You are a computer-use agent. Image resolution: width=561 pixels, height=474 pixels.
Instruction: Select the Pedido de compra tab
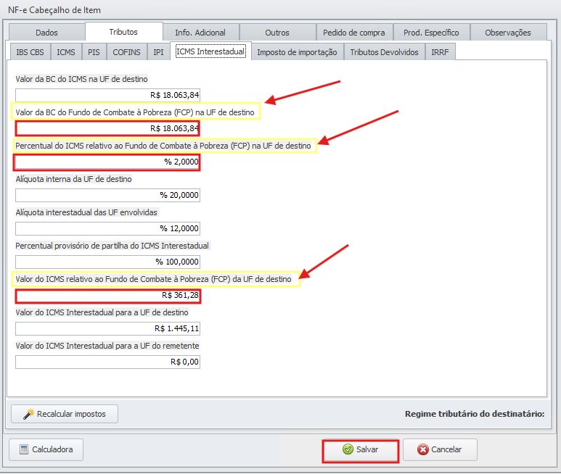[355, 33]
